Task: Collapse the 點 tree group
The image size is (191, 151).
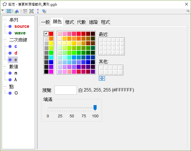Action: pos(5,86)
